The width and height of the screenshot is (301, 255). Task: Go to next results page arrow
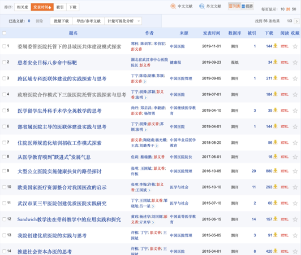coord(296,21)
